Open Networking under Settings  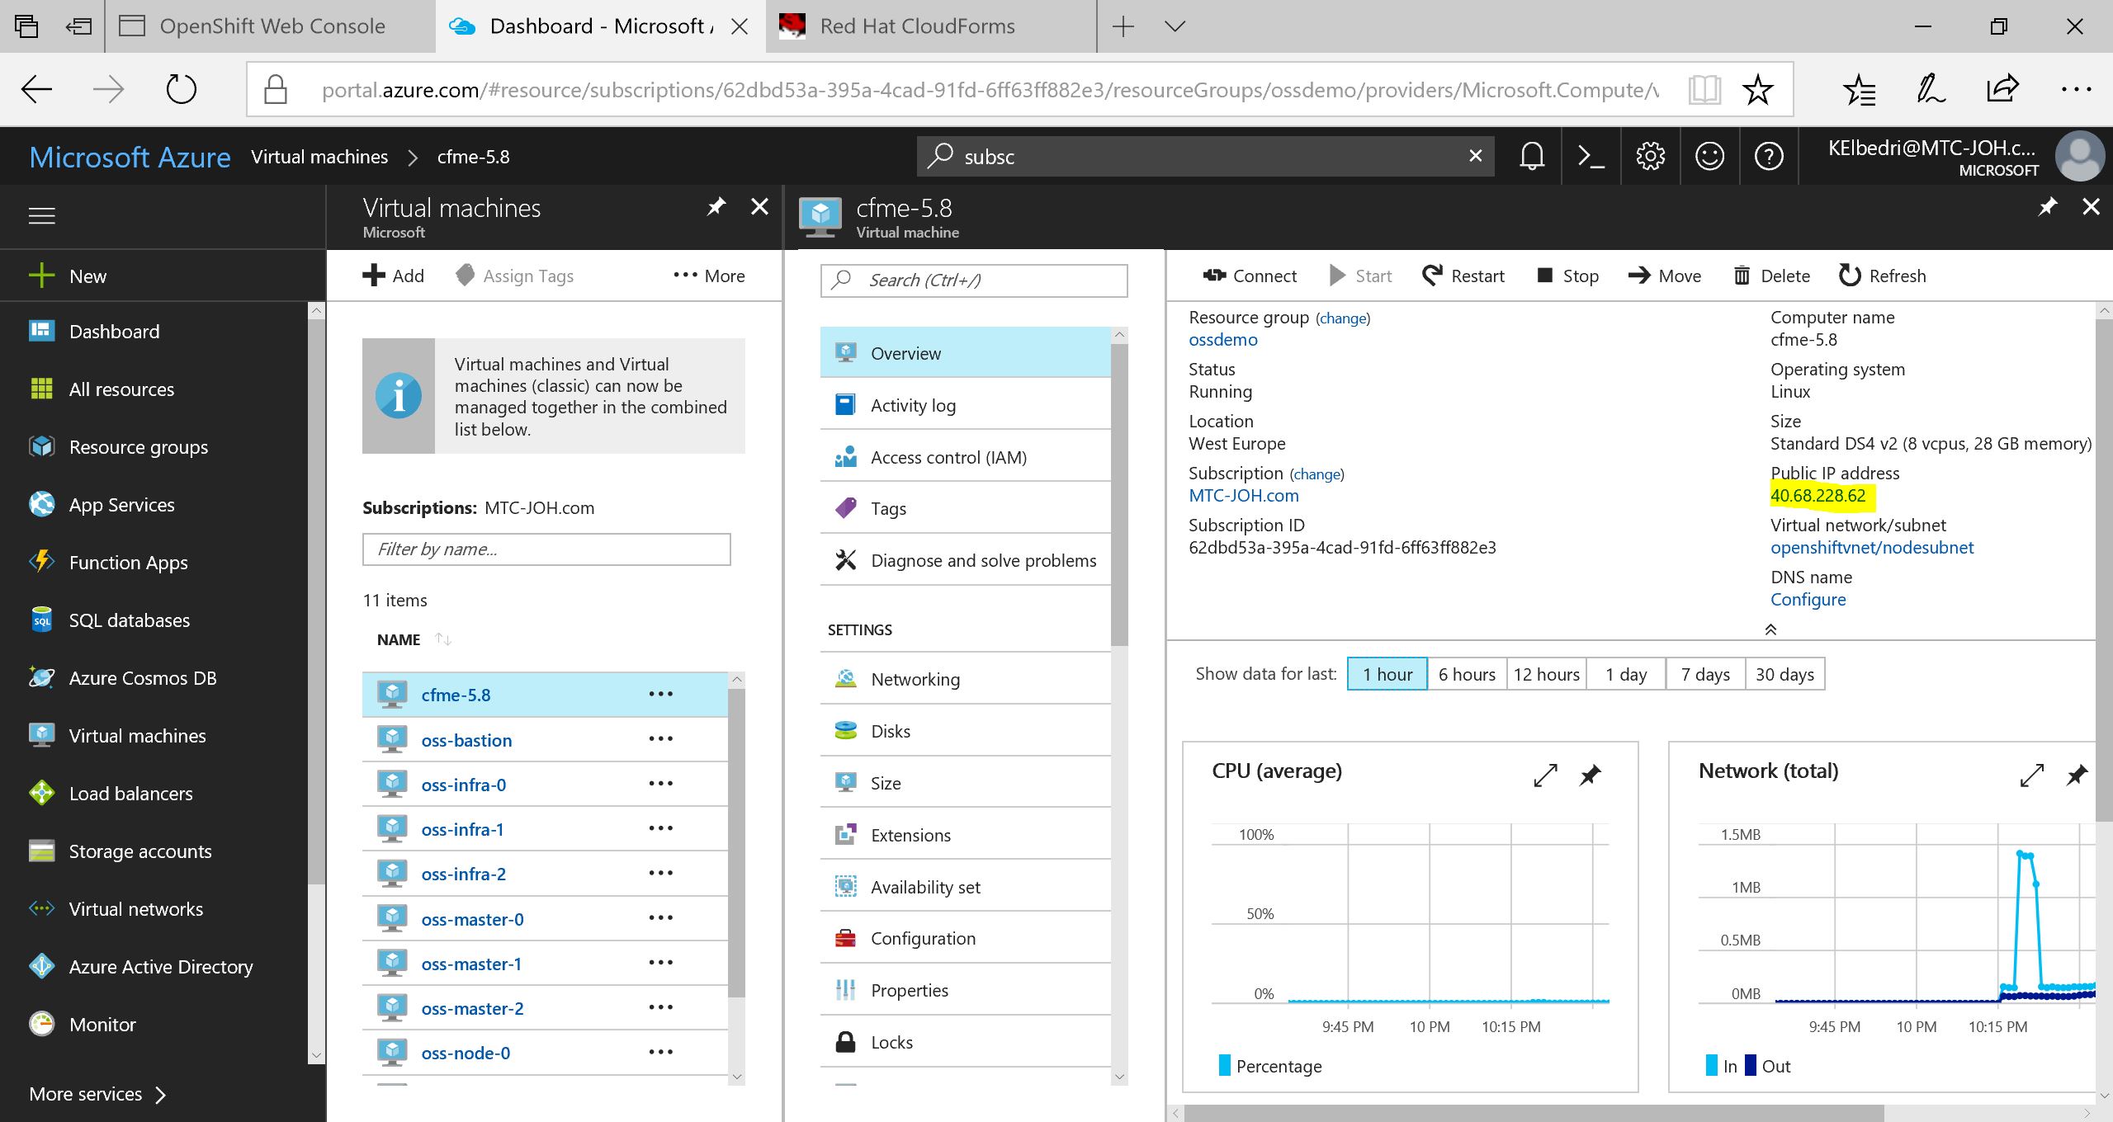click(915, 679)
